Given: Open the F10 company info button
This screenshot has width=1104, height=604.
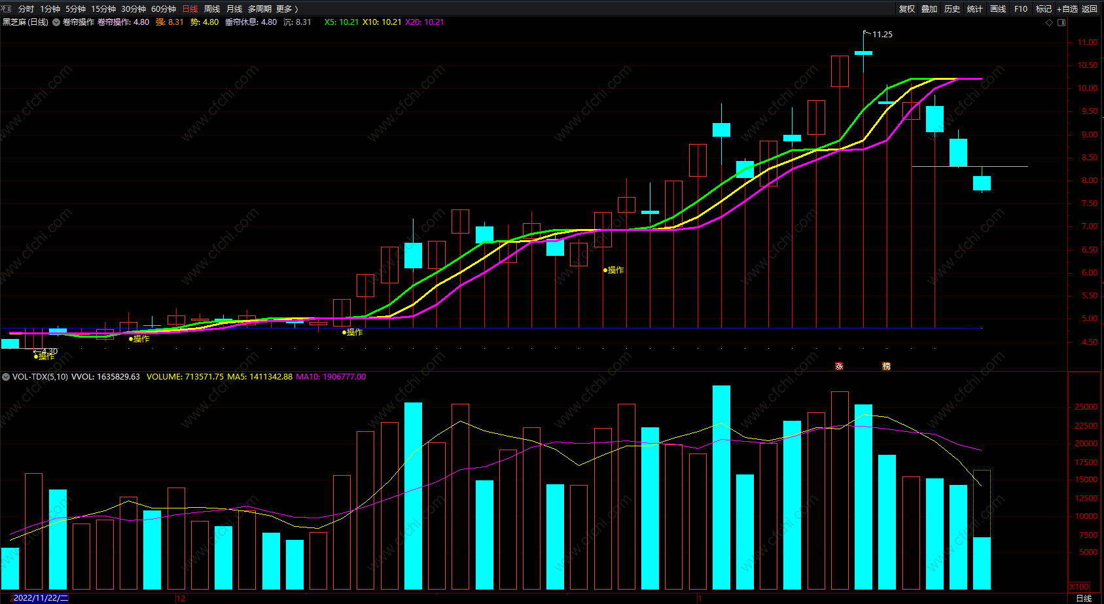Looking at the screenshot, I should (x=1021, y=9).
